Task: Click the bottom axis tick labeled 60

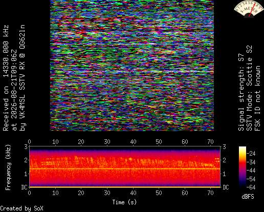Action: click(185, 193)
